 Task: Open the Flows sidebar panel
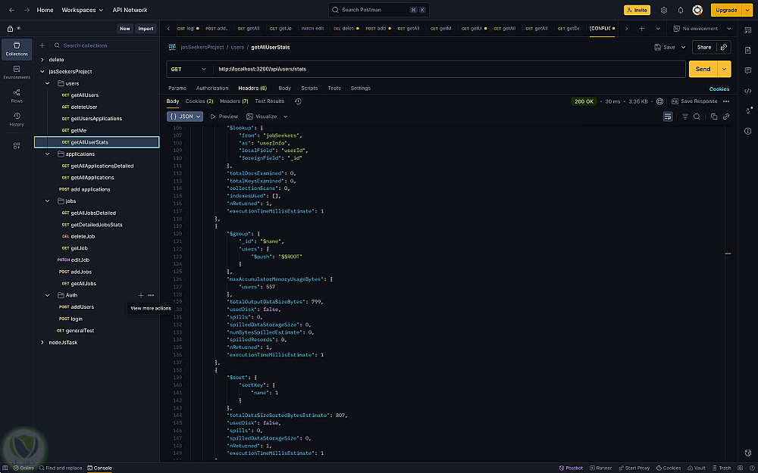point(17,96)
